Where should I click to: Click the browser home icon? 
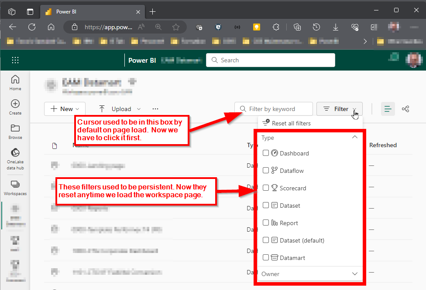tap(51, 27)
